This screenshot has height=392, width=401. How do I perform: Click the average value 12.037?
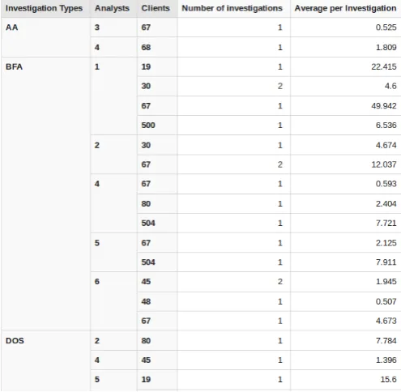(384, 164)
